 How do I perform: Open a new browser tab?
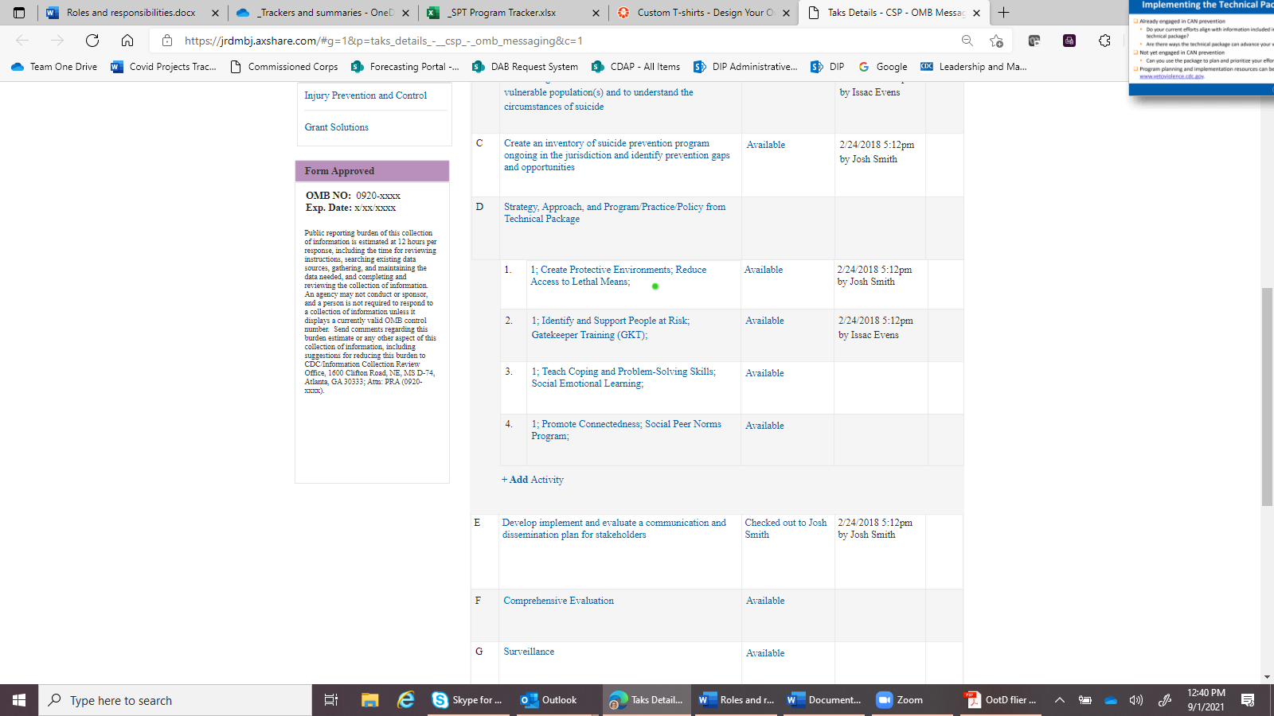pyautogui.click(x=1003, y=13)
